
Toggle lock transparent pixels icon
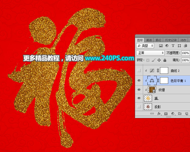(148, 60)
